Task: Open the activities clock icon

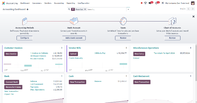Action: [x=156, y=3]
